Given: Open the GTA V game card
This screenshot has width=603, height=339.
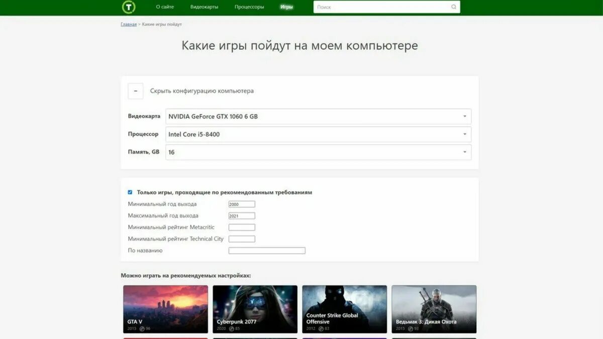Looking at the screenshot, I should click(165, 309).
